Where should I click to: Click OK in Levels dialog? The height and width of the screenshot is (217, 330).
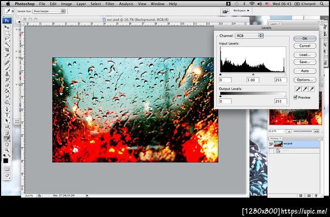pyautogui.click(x=305, y=38)
